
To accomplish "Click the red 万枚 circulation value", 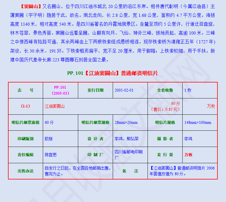I will tap(188, 155).
